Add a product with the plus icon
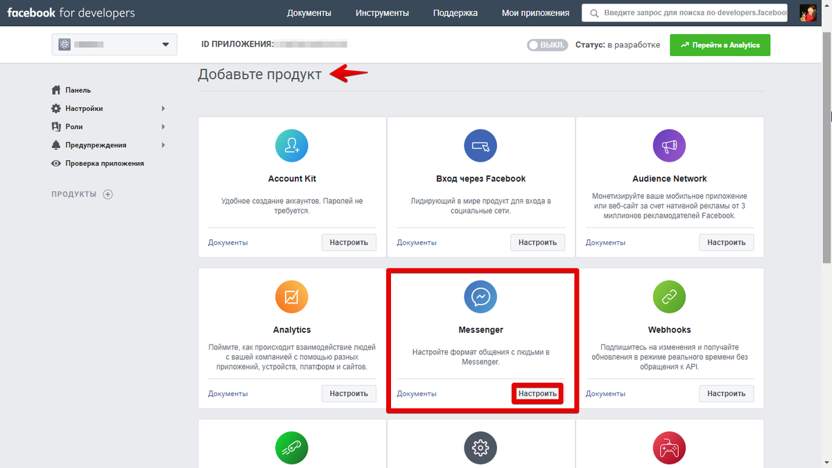The width and height of the screenshot is (832, 468). point(107,194)
